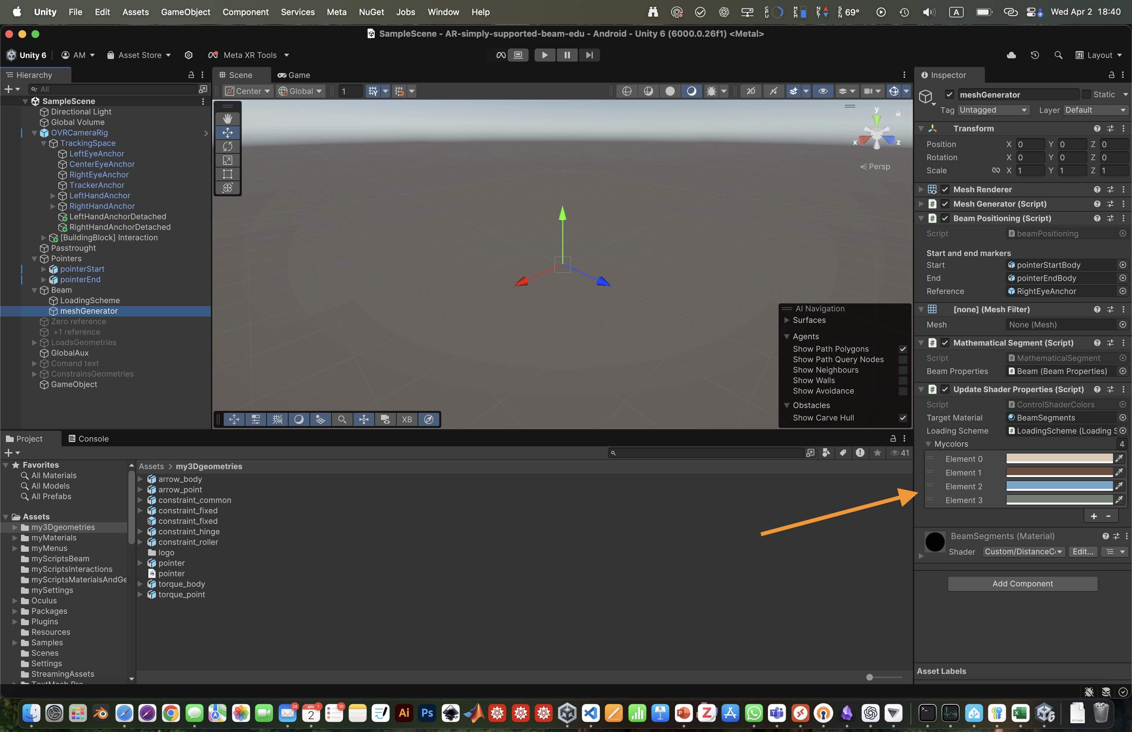Click the Element 1 color swatch
This screenshot has width=1132, height=732.
coord(1059,472)
